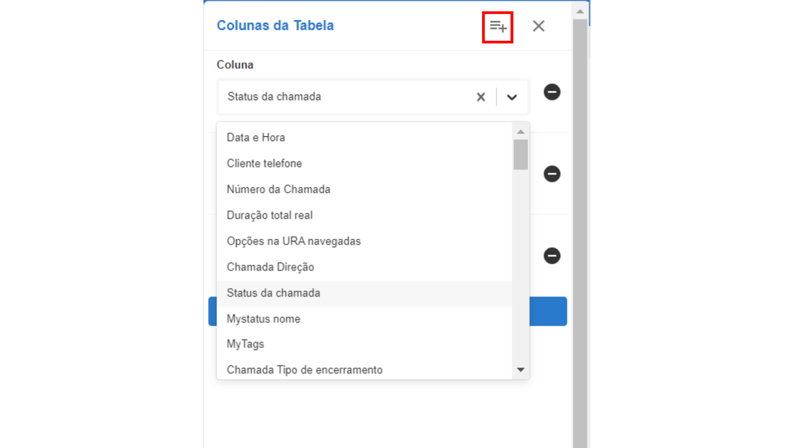
Task: Remove the second column with minus icon
Action: coord(552,174)
